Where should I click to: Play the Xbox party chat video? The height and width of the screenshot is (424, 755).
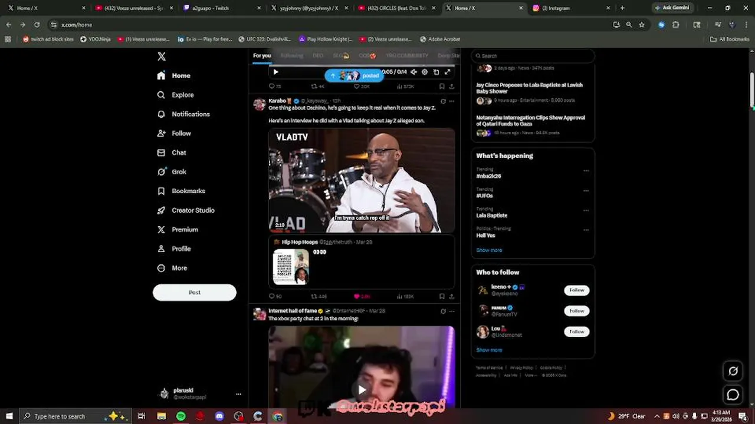(x=362, y=389)
